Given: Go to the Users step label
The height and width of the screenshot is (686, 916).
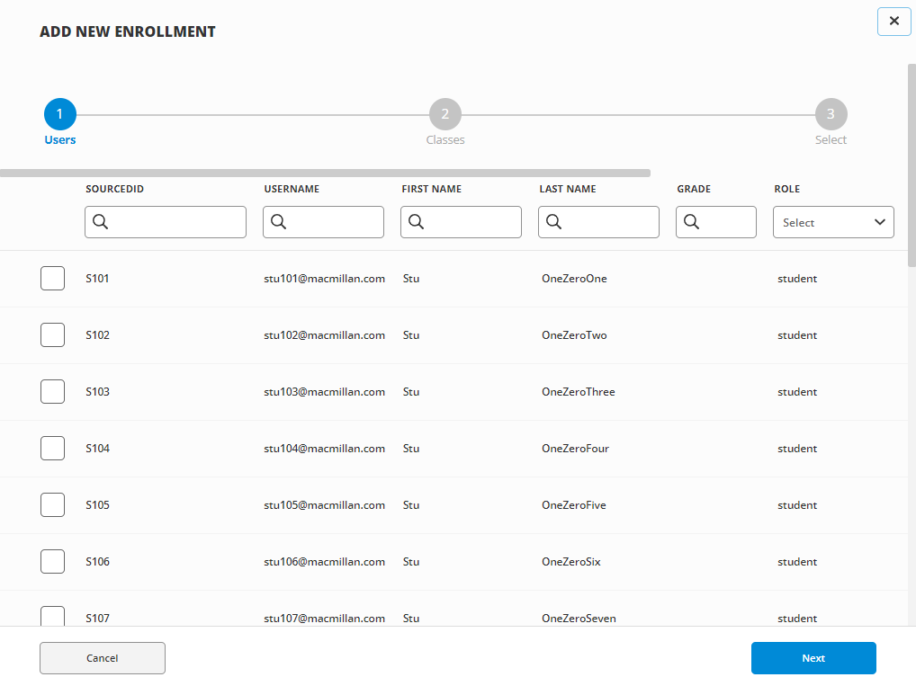Looking at the screenshot, I should coord(59,139).
